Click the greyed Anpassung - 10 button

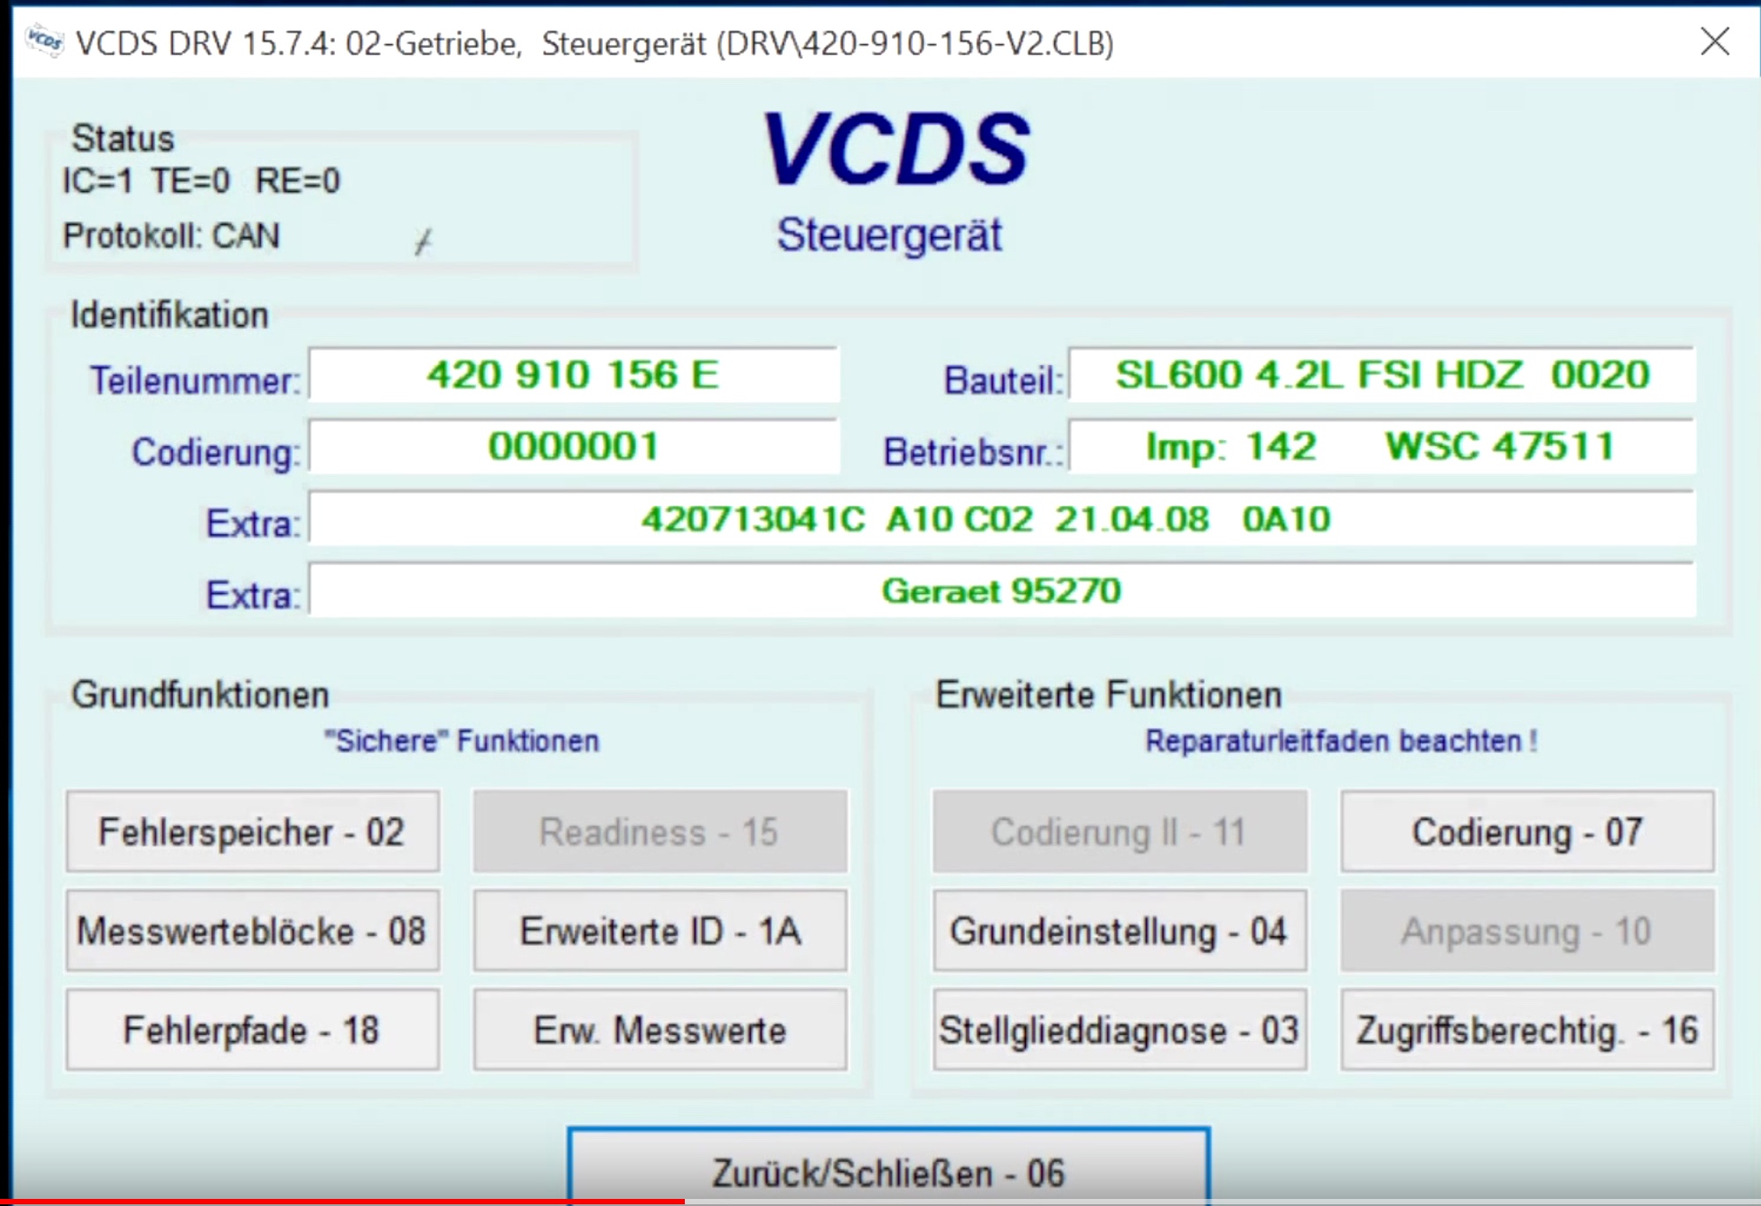click(1527, 930)
